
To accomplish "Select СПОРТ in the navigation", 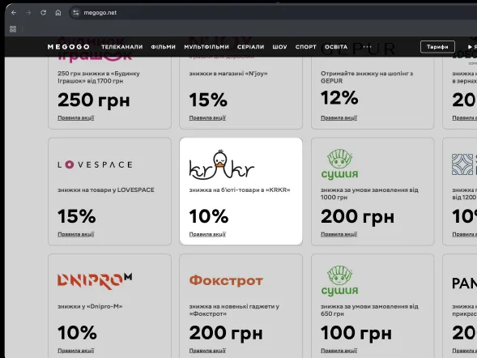I will coord(306,47).
